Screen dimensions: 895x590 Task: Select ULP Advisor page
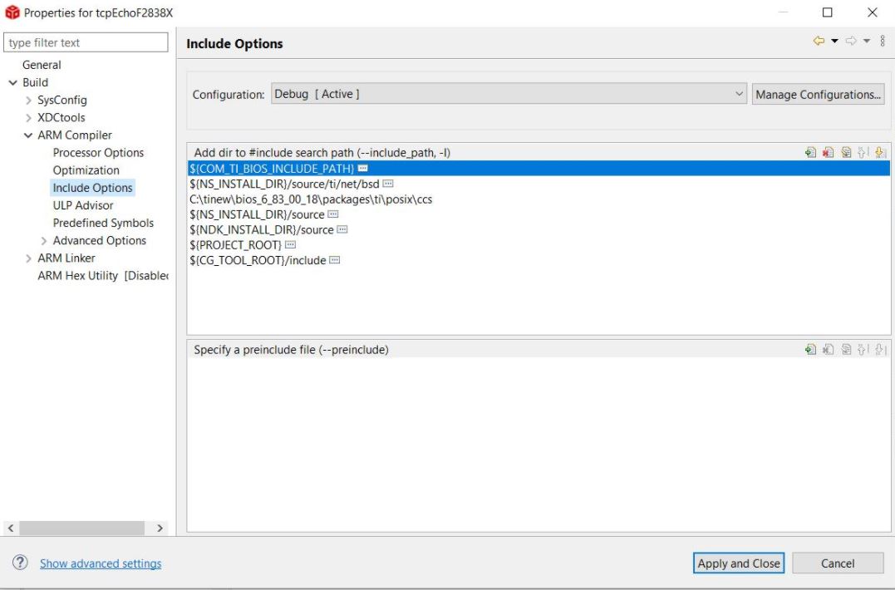click(x=83, y=205)
